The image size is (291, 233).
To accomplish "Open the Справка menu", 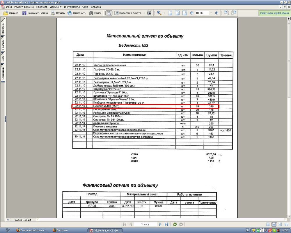I will pos(96,7).
